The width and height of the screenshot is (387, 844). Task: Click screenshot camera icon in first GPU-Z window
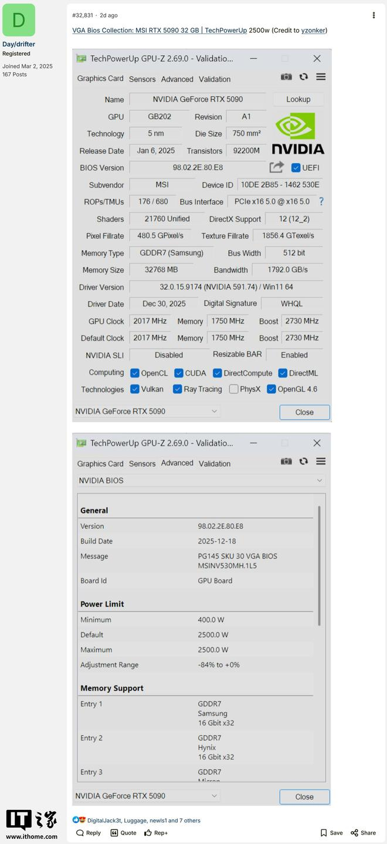(286, 77)
